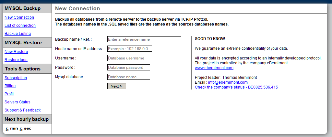Screen dimensions: 332x137
Task: Open the Profil link
Action: [9, 94]
